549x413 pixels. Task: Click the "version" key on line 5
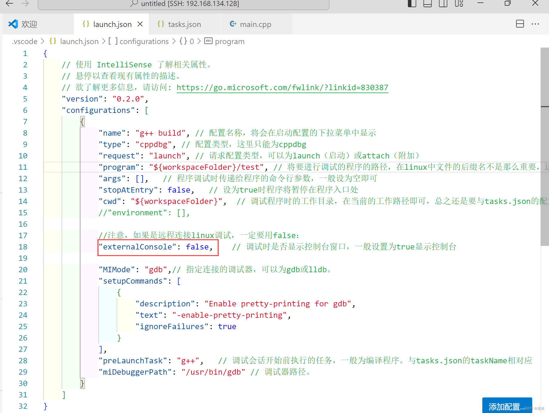coord(82,99)
